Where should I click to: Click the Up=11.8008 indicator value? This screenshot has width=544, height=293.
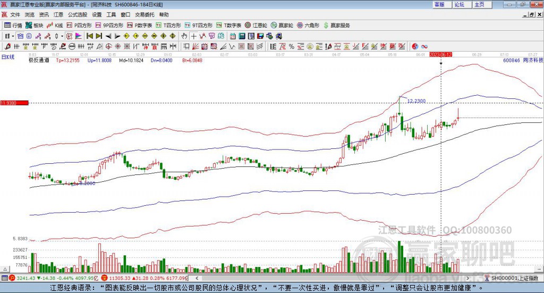click(x=99, y=60)
